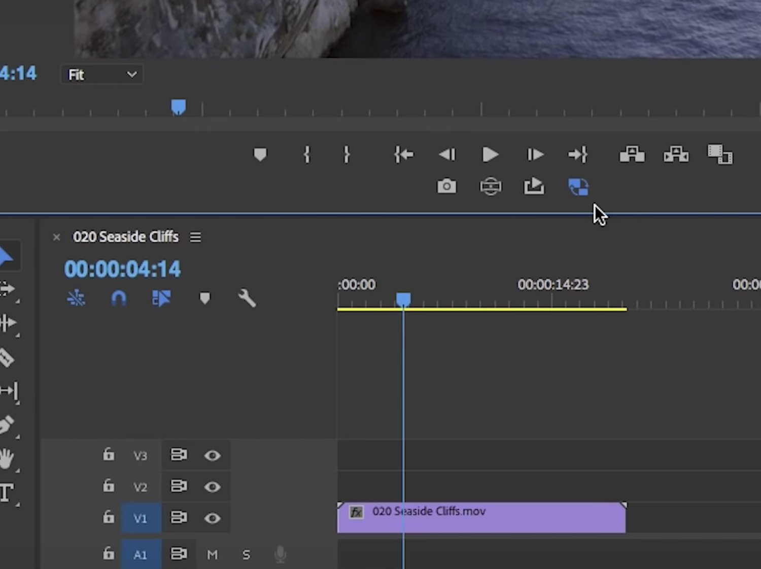Target the A1 audio track
The width and height of the screenshot is (761, 569).
click(x=141, y=555)
